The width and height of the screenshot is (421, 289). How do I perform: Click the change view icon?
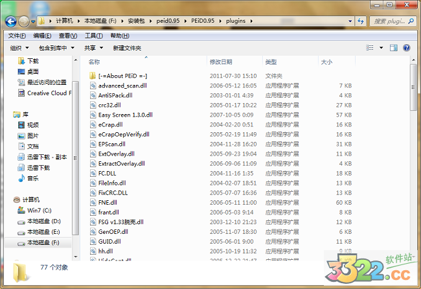tap(370, 48)
